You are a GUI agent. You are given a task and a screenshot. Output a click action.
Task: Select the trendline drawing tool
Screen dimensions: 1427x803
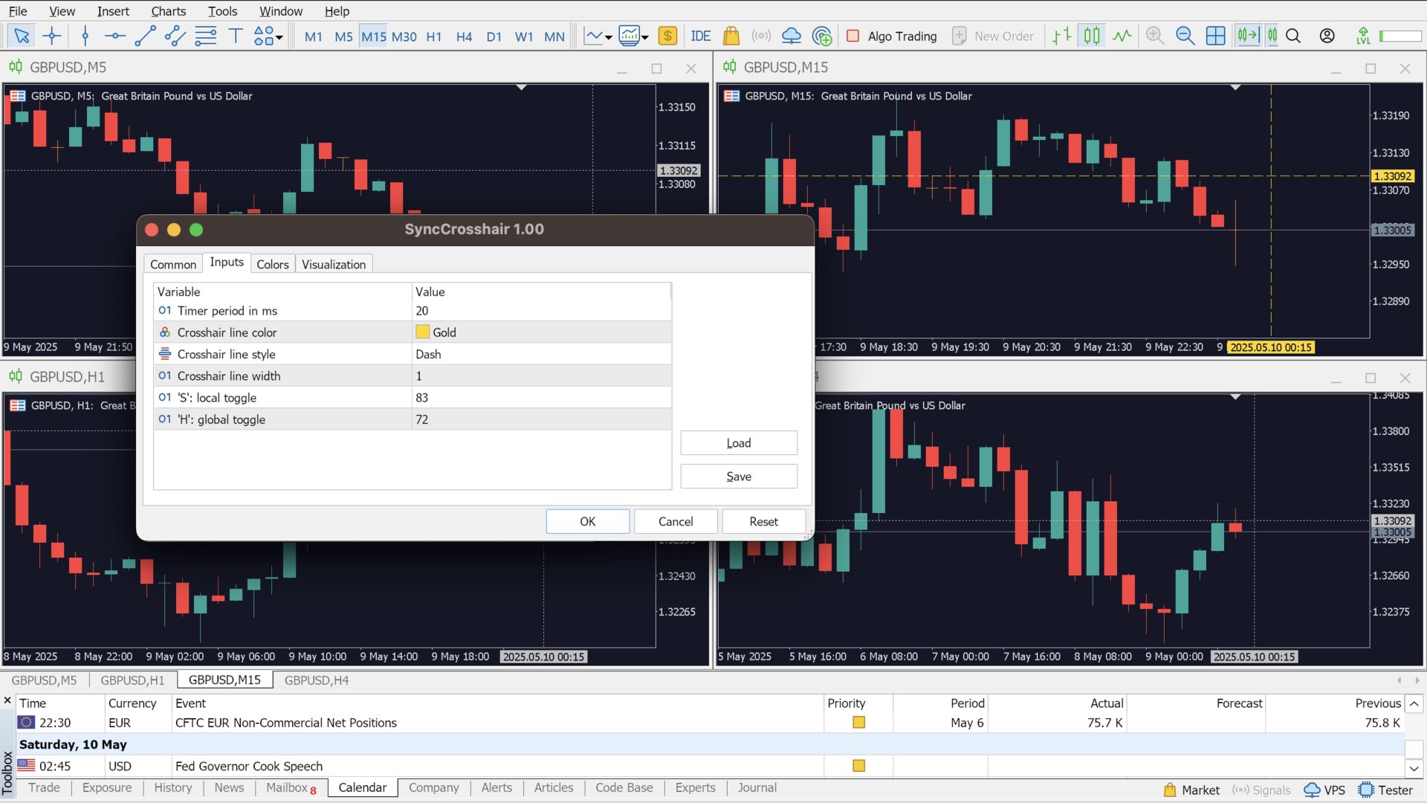(x=145, y=36)
